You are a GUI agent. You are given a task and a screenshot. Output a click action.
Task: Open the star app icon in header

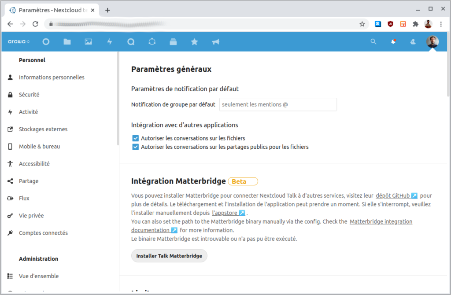pyautogui.click(x=194, y=42)
